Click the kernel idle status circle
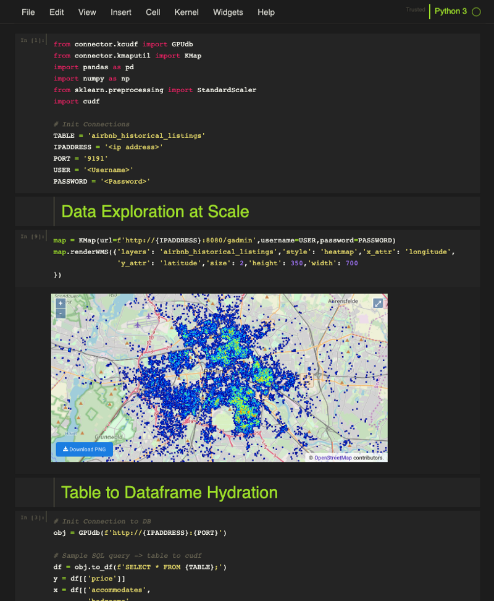The height and width of the screenshot is (601, 494). pos(476,12)
